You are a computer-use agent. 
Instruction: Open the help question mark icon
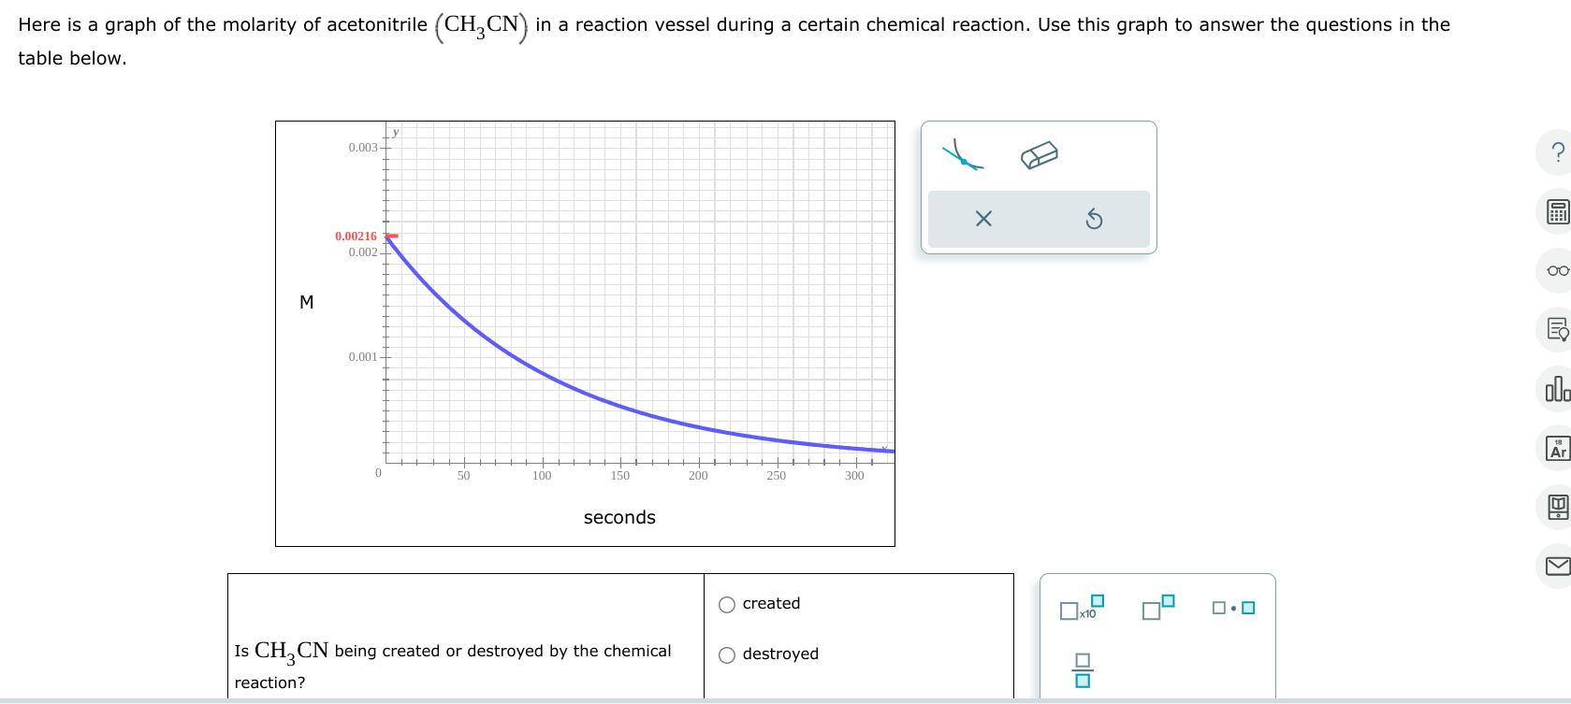(x=1556, y=152)
